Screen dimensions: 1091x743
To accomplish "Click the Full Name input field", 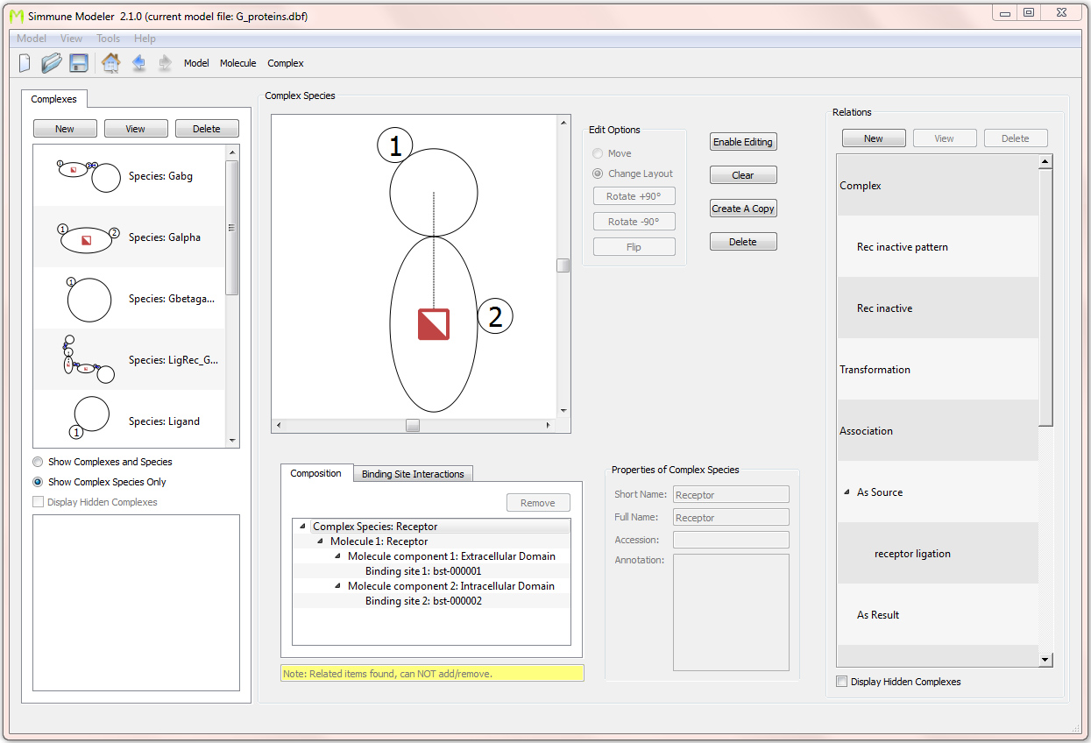I will click(x=731, y=518).
